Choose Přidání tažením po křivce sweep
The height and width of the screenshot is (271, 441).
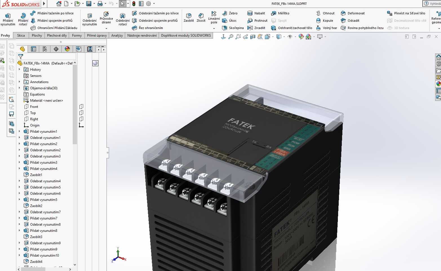(x=52, y=13)
